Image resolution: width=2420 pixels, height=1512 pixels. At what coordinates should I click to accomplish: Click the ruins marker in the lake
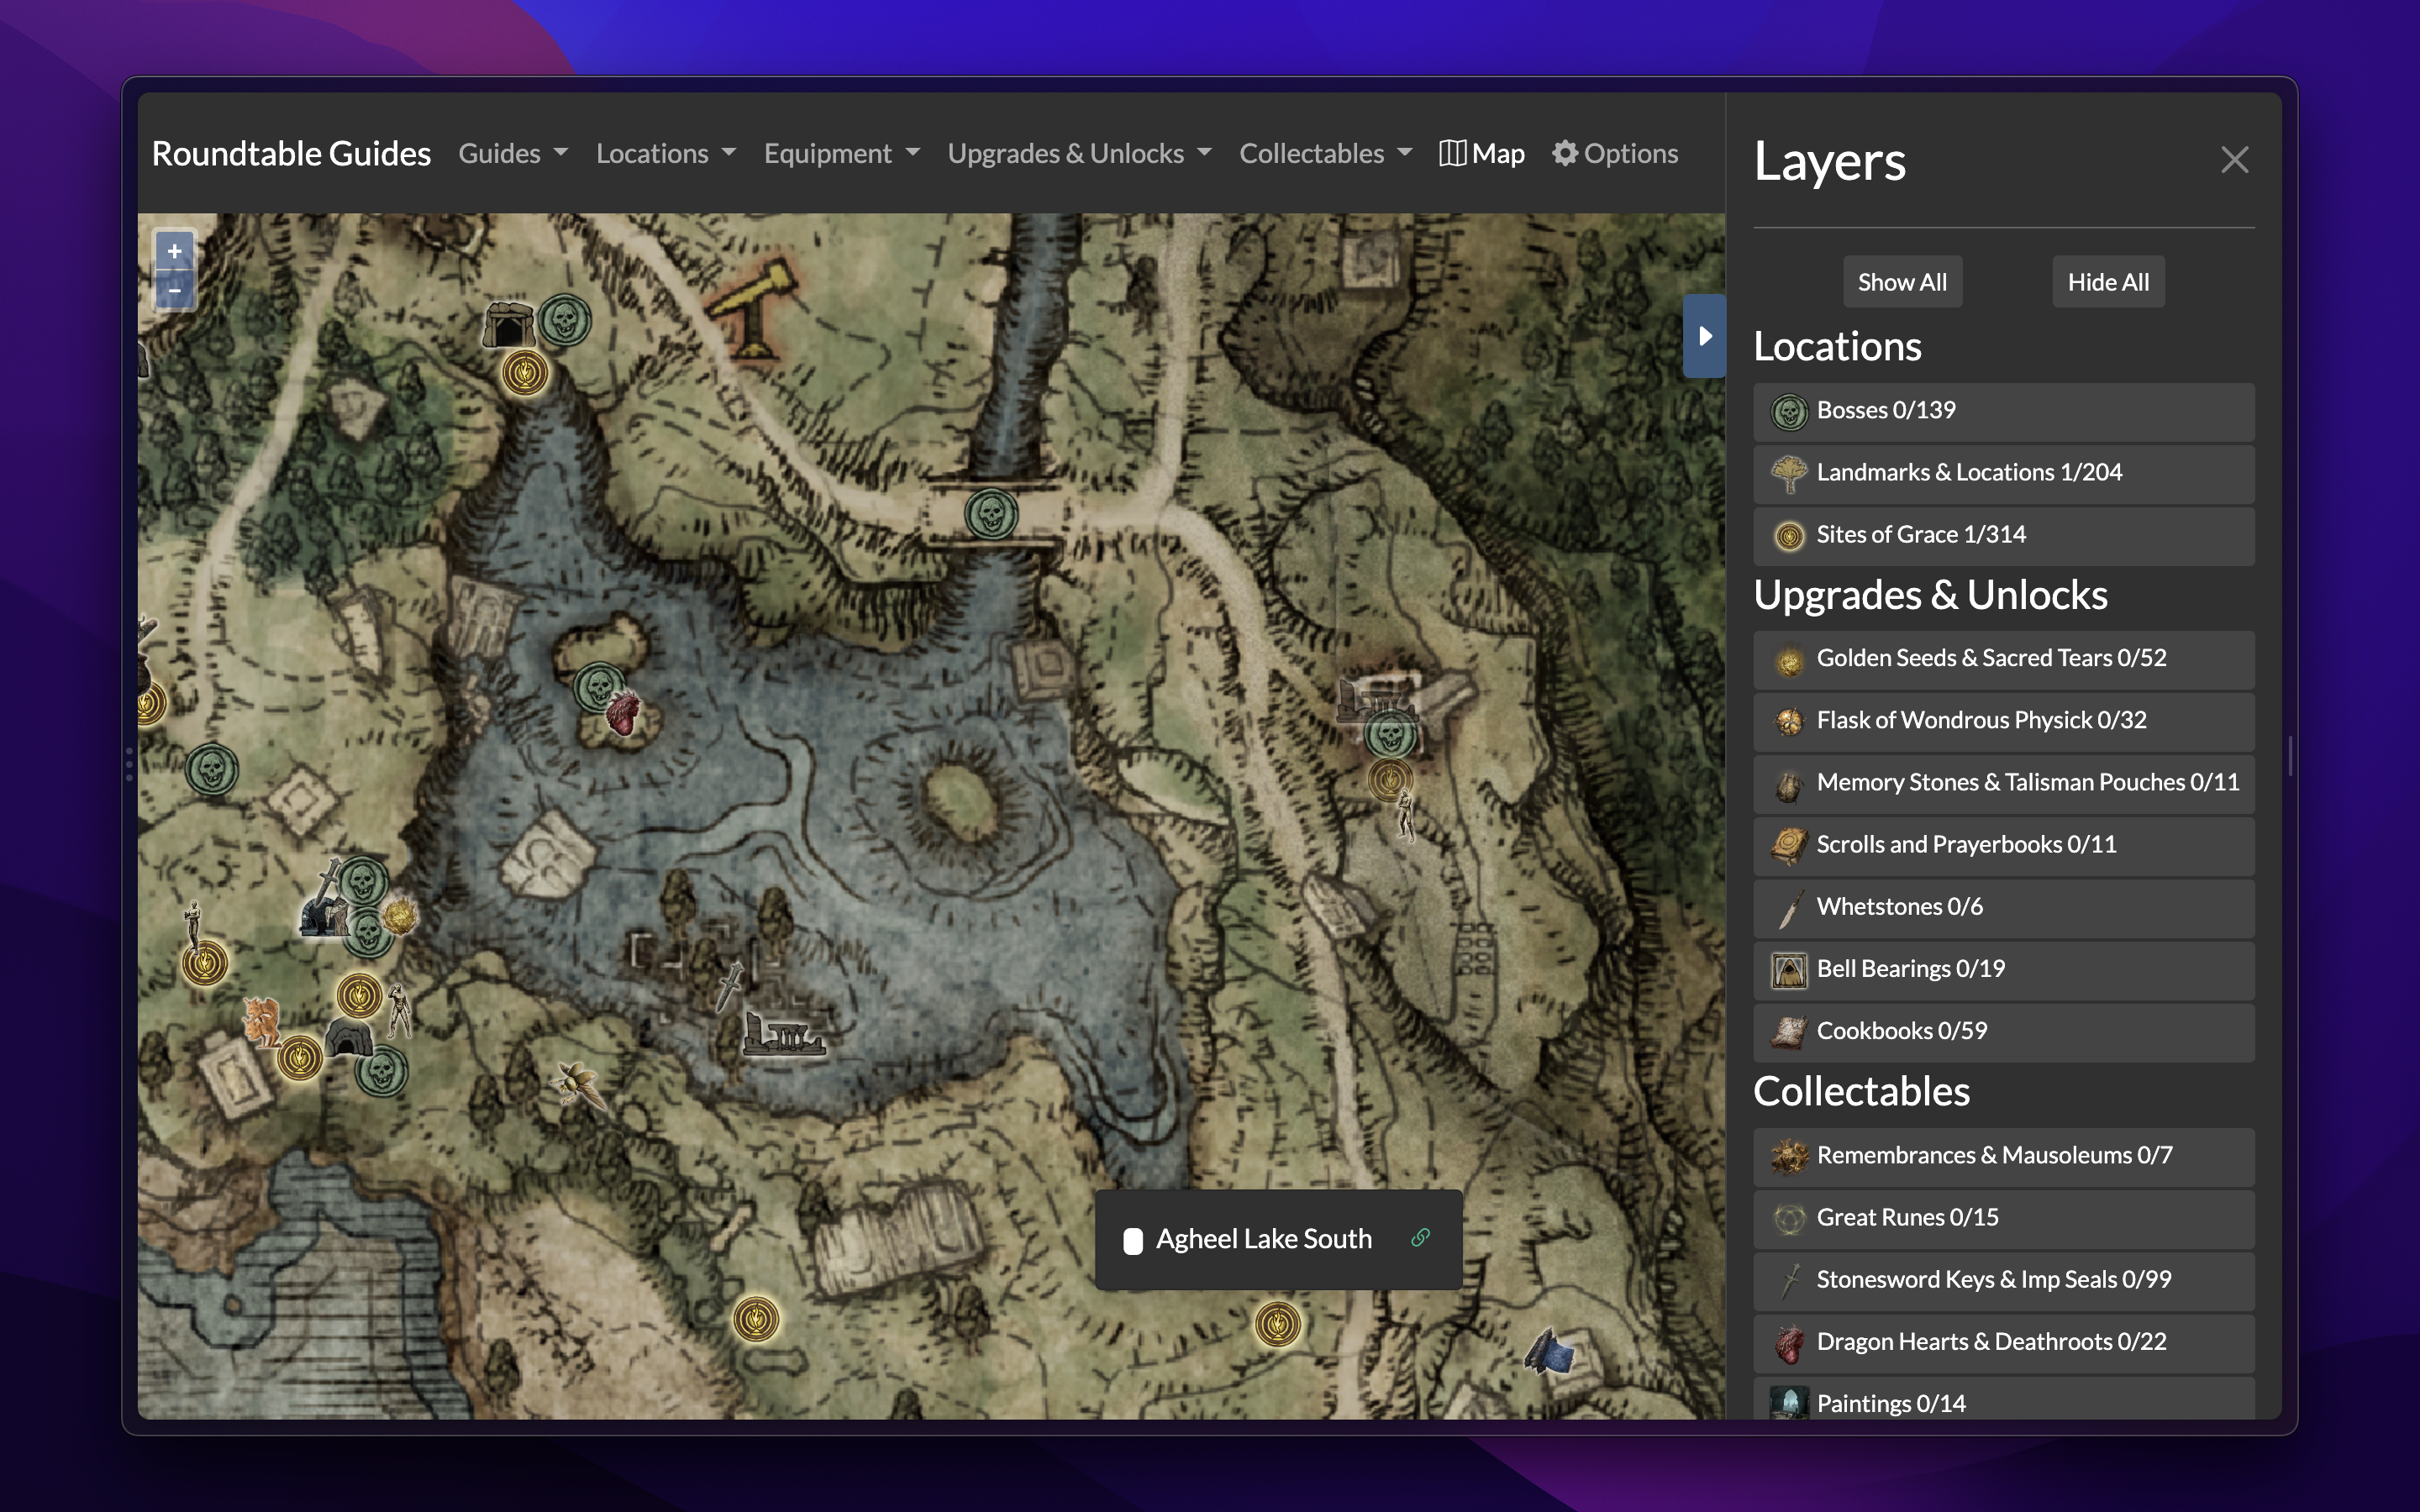tap(783, 1034)
